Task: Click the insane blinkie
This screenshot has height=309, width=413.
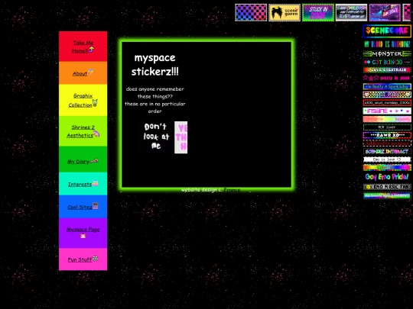Action: tap(387, 111)
